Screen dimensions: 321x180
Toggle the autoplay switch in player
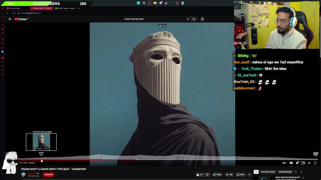tap(285, 163)
